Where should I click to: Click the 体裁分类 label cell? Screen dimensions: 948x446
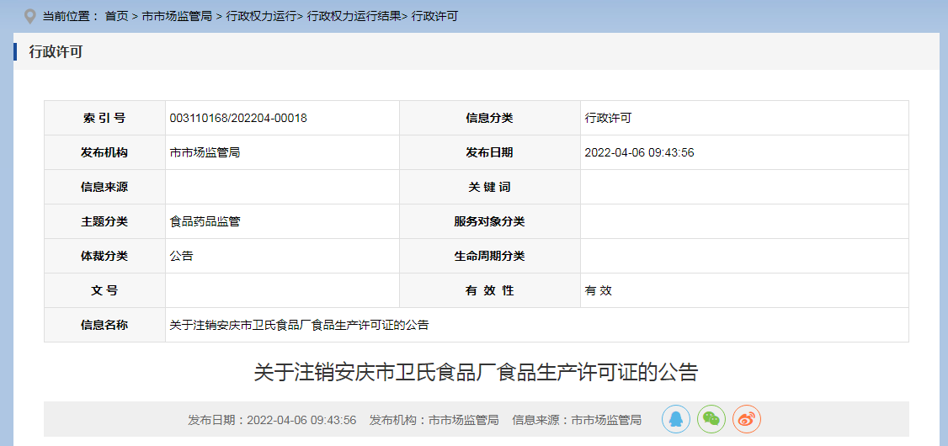104,256
